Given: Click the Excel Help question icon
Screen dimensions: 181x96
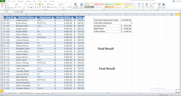Looking at the screenshot, I should pyautogui.click(x=174, y=1).
